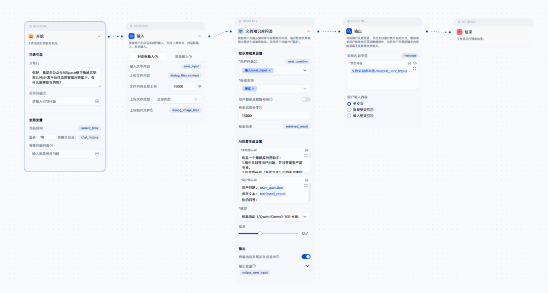Adjust the 温度 temperature slider handle
Screen dimensions: 548x293
(260, 233)
